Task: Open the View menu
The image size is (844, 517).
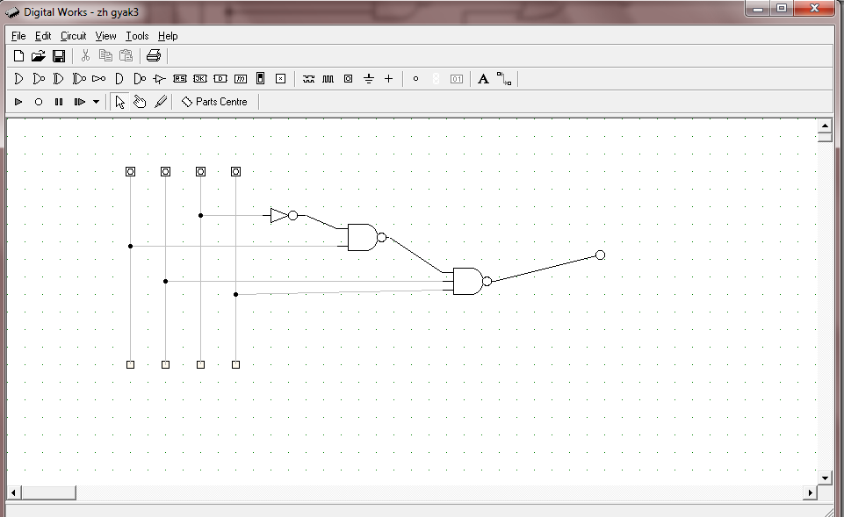Action: click(105, 36)
